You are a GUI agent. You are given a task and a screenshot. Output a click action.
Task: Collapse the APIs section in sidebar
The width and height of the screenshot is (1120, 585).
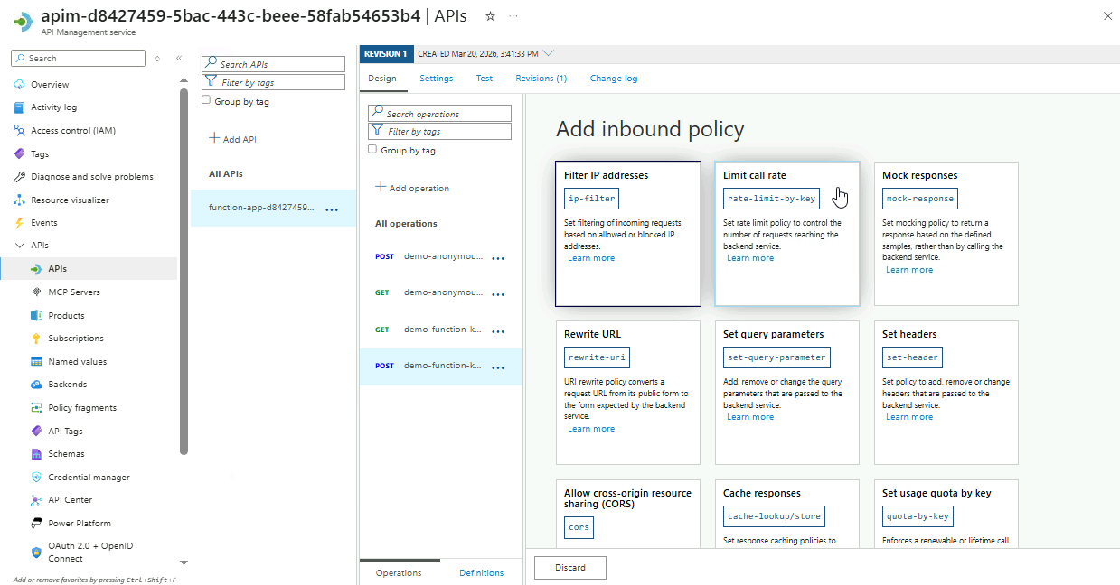coord(19,246)
